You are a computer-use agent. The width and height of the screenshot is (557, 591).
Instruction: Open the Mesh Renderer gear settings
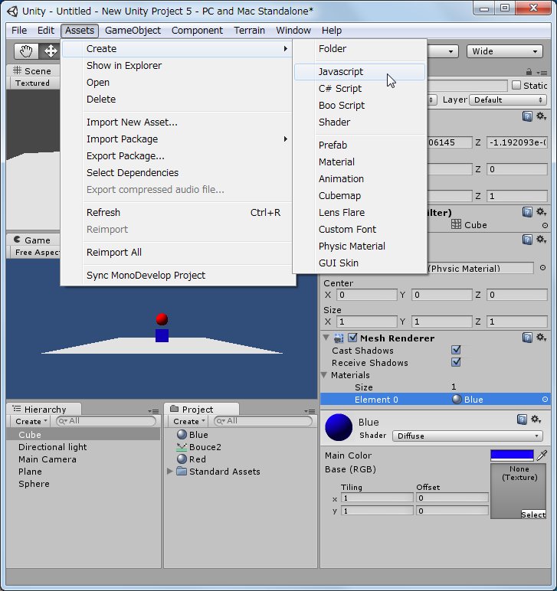pos(541,338)
